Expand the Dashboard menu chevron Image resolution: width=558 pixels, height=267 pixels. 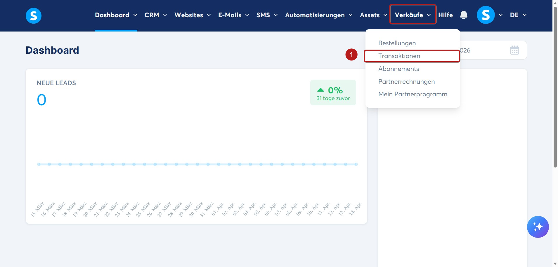tap(135, 15)
